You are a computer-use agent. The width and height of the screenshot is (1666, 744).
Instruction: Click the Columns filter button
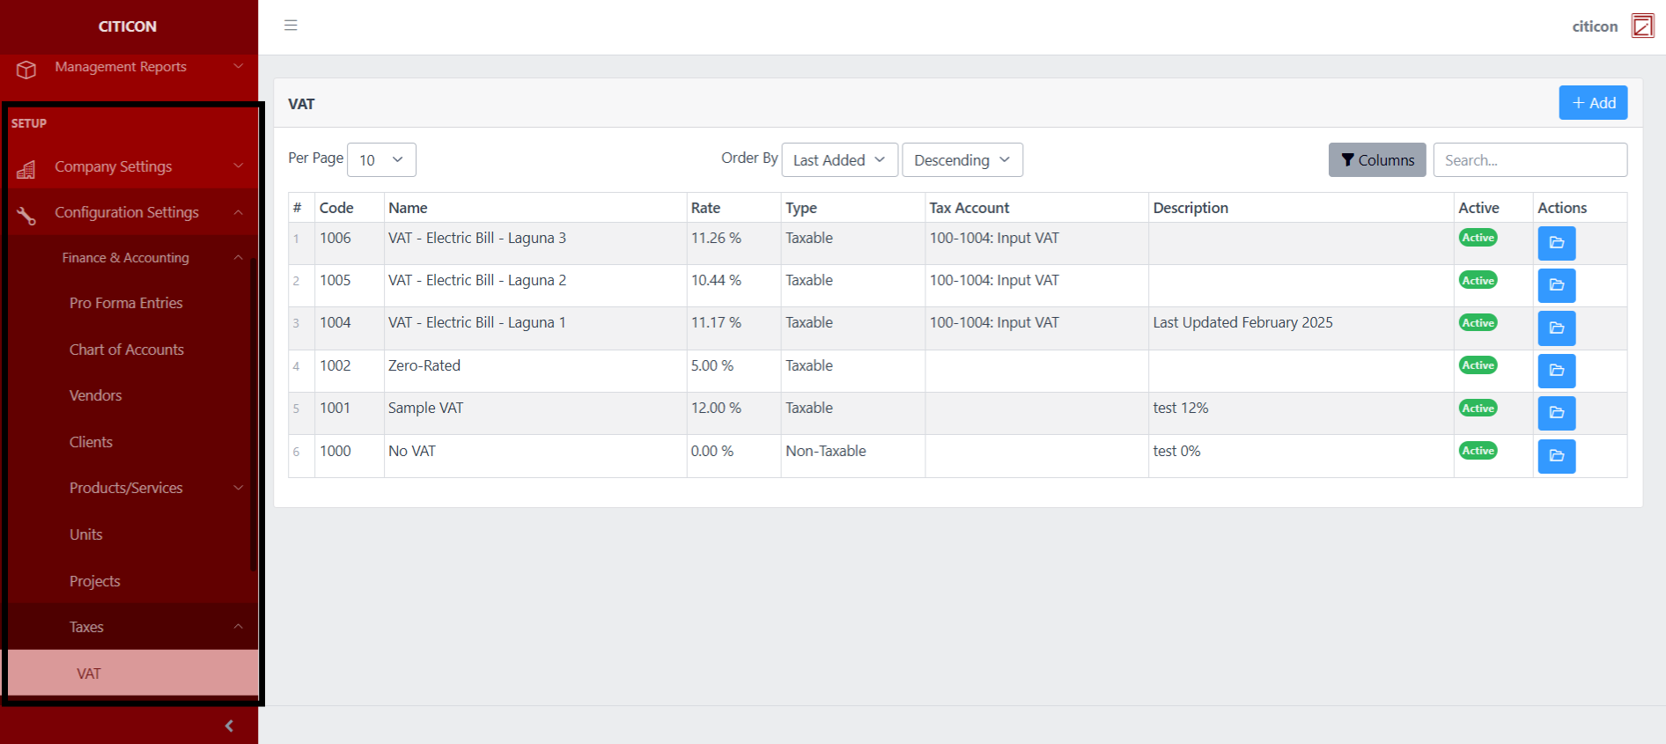1376,160
